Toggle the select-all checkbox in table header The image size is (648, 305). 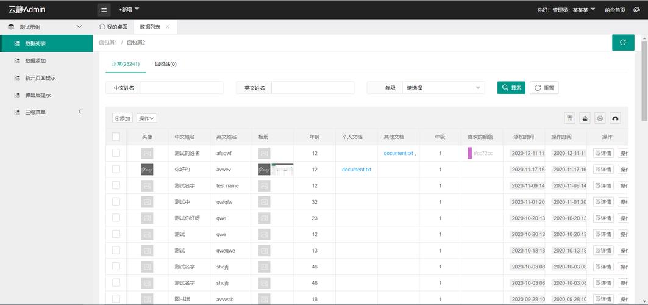116,137
